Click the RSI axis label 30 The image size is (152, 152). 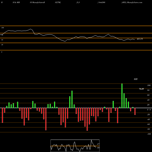[2, 45]
